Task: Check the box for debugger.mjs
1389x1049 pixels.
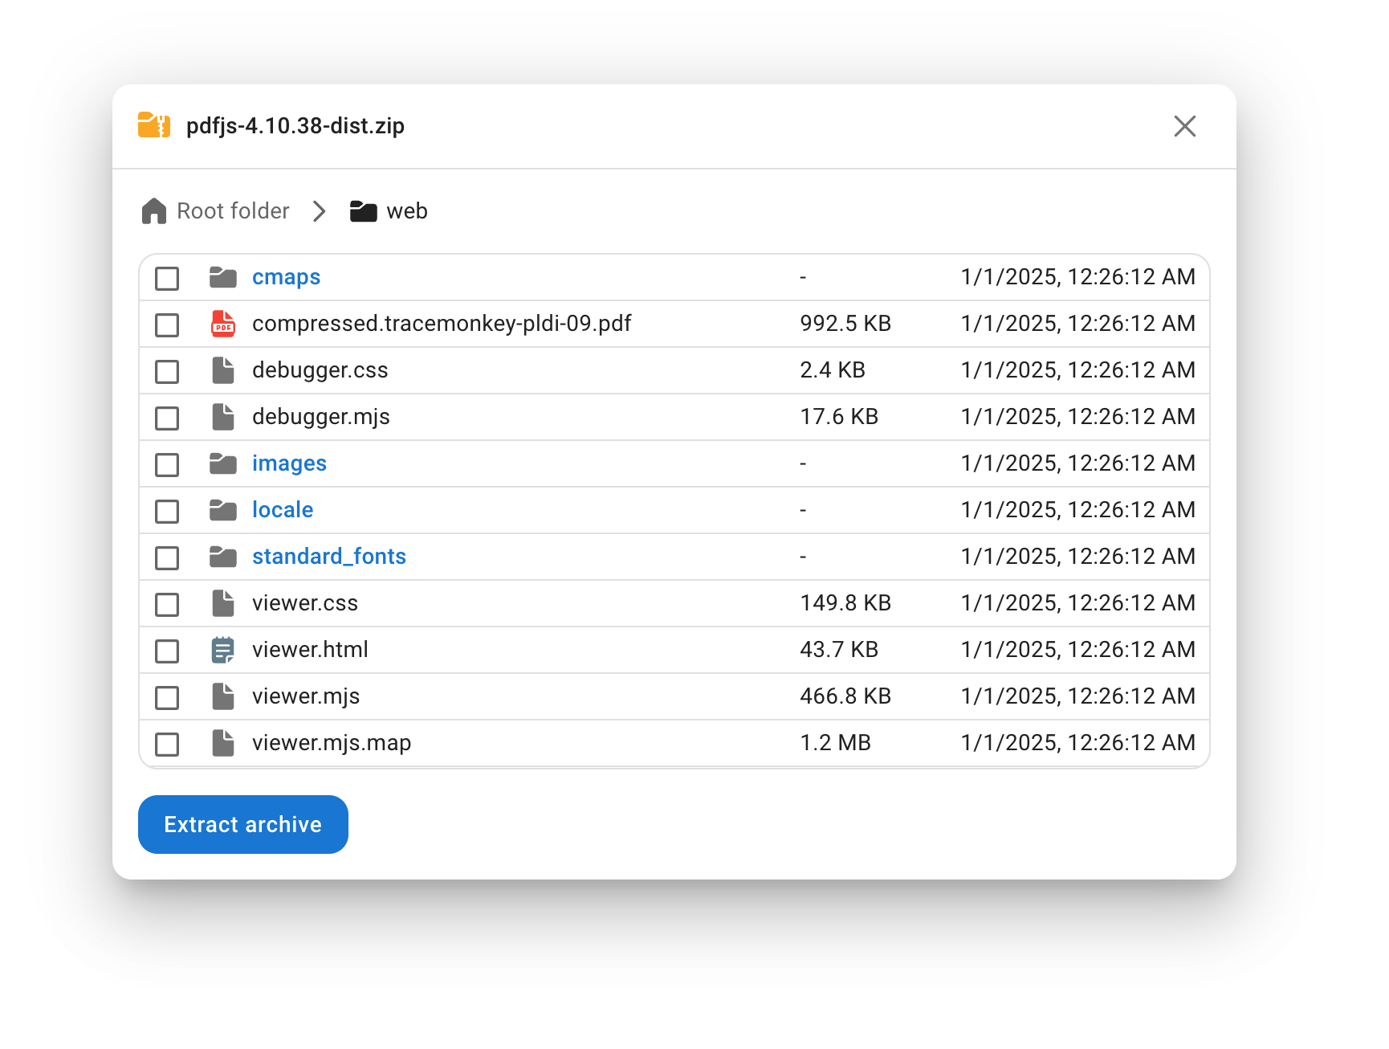Action: pos(167,418)
